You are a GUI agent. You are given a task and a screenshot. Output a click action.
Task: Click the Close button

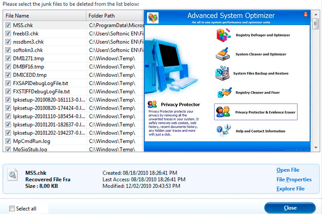(x=290, y=208)
